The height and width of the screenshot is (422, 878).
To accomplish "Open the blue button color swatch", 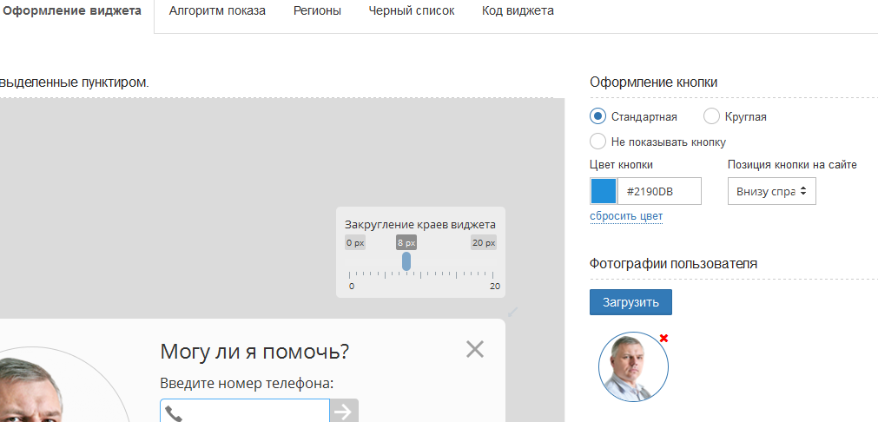I will pos(603,191).
